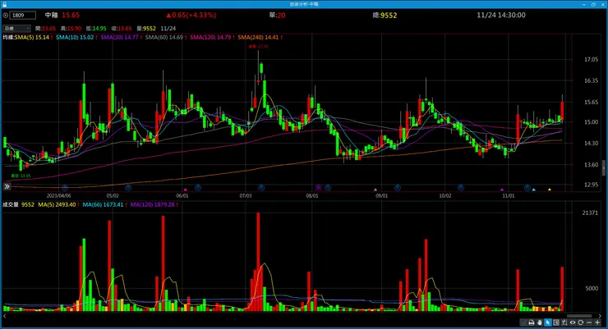This screenshot has width=608, height=329.
Task: Click the stock code field showing 1809
Action: pyautogui.click(x=23, y=15)
